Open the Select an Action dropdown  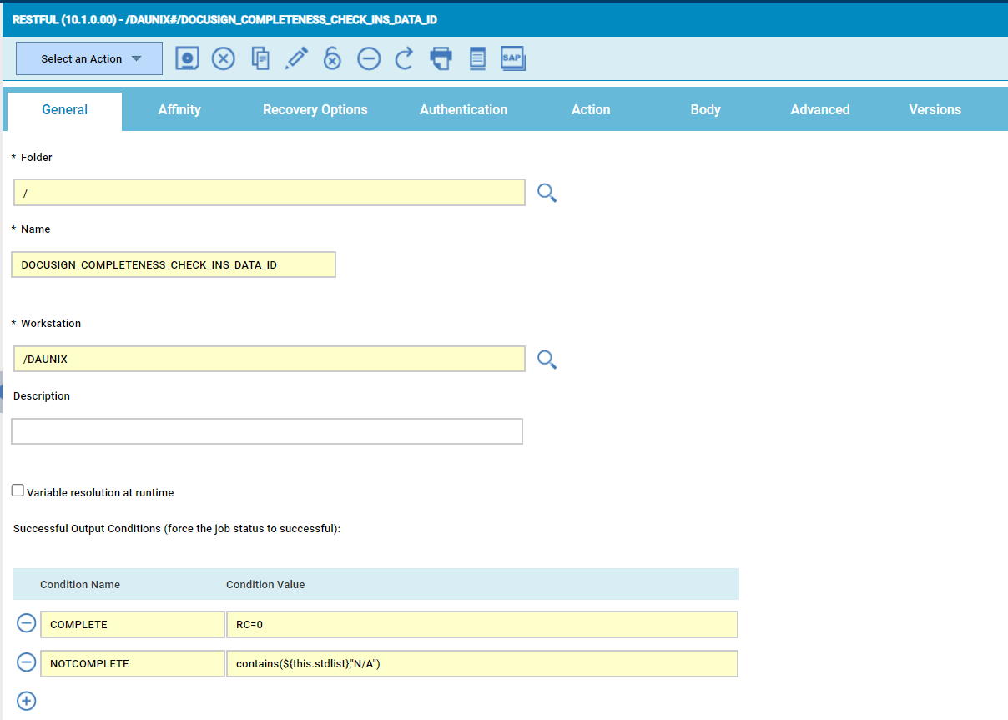pos(89,59)
